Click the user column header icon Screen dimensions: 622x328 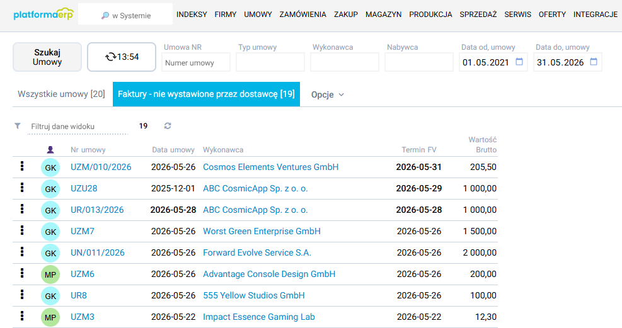click(50, 150)
